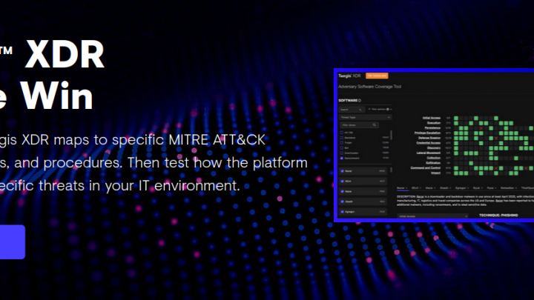Click the red X cell in Defense Evasion row
Screen dimensions: 534x300
click(x=496, y=138)
